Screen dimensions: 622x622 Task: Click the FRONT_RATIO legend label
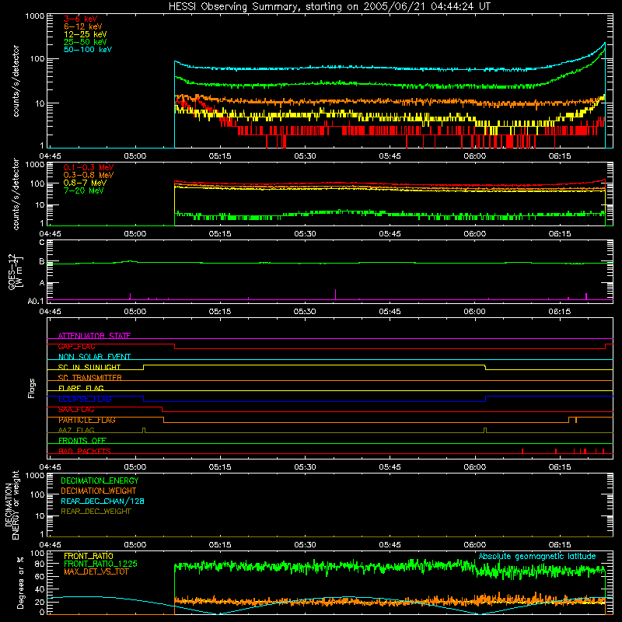(x=89, y=556)
